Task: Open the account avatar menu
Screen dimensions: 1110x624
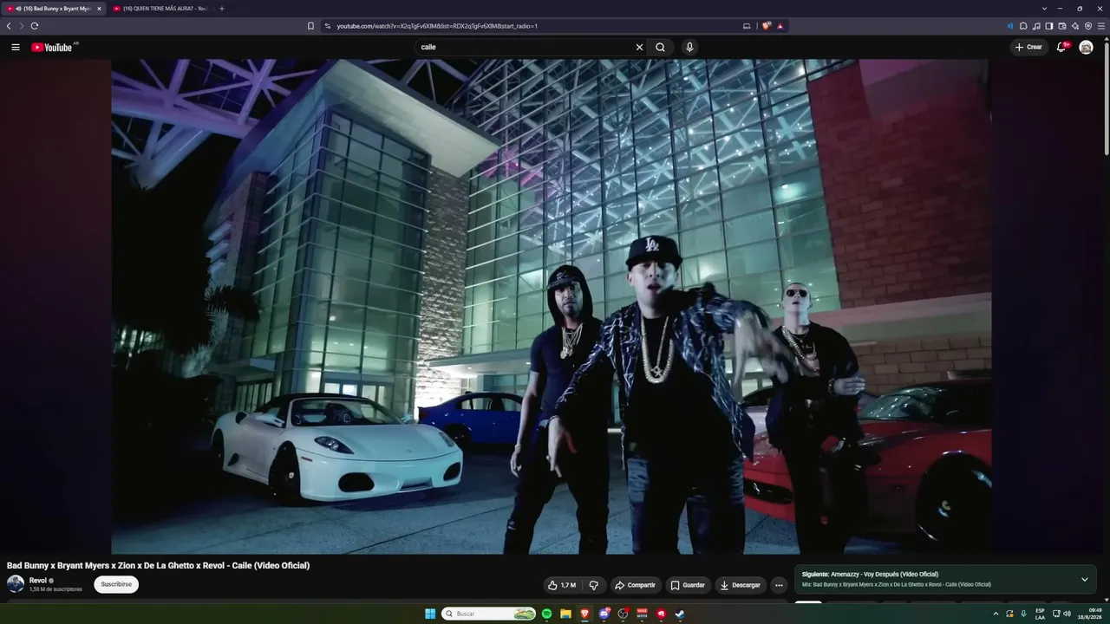Action: (1086, 47)
